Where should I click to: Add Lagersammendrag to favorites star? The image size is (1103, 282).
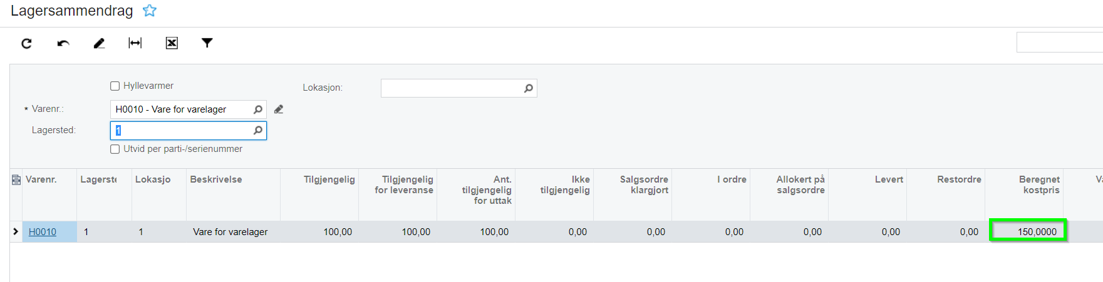click(150, 11)
